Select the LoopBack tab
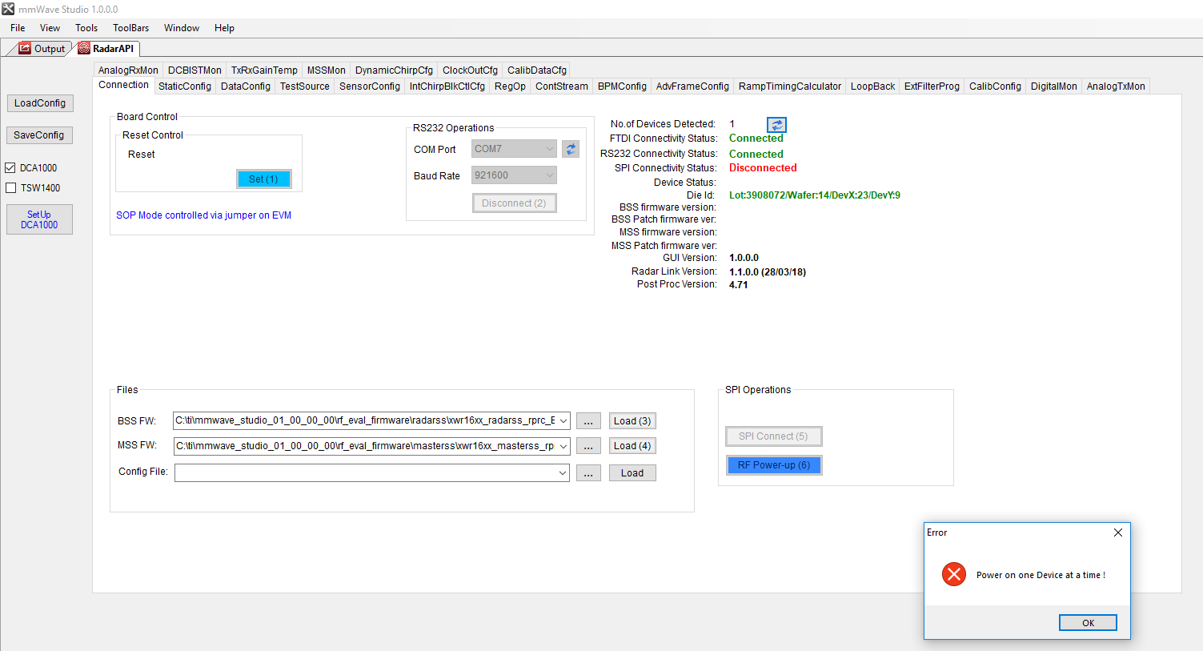 pos(873,86)
